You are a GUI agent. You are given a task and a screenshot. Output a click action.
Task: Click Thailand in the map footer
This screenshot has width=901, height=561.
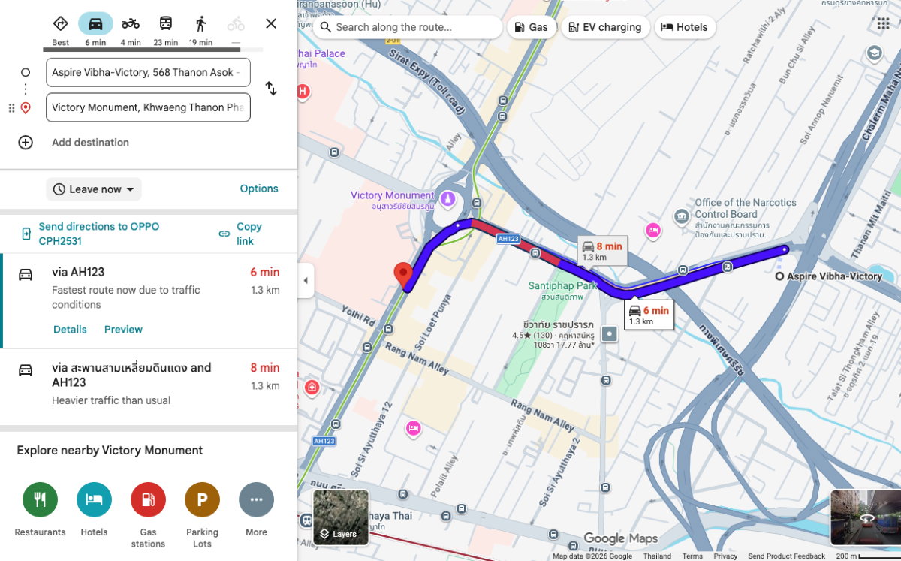coord(657,556)
